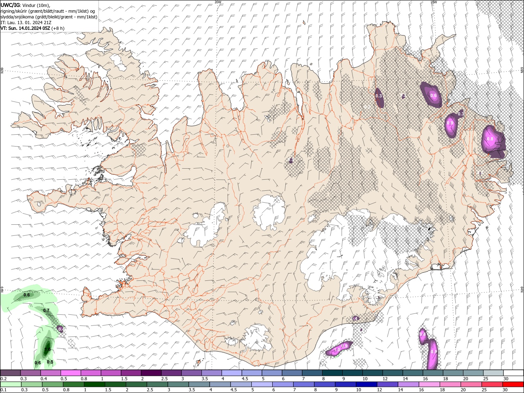Click the '0.2' number below the snow legend bar

point(3,379)
